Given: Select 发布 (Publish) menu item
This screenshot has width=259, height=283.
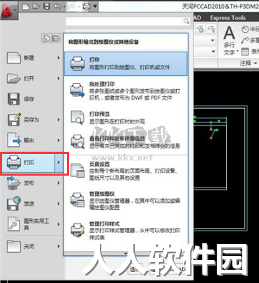Looking at the screenshot, I should point(33,183).
